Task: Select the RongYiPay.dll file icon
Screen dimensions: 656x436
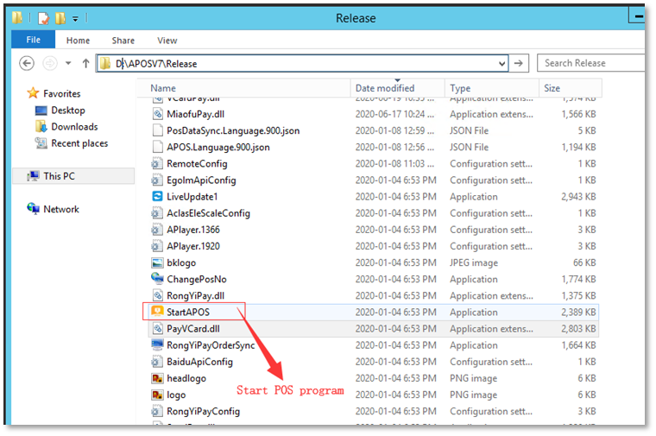Action: pos(157,296)
